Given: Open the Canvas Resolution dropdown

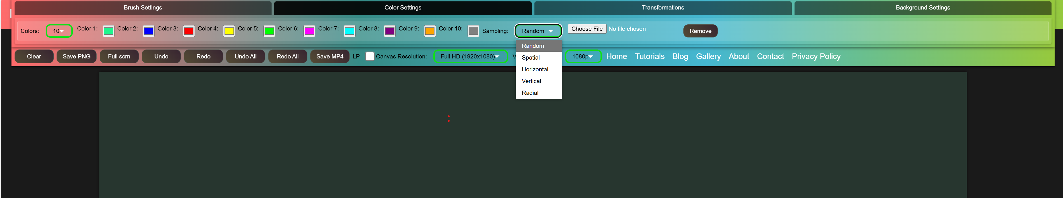Looking at the screenshot, I should pyautogui.click(x=470, y=56).
